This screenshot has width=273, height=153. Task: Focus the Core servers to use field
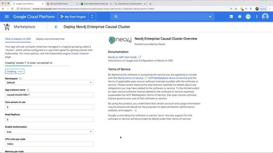(49, 107)
